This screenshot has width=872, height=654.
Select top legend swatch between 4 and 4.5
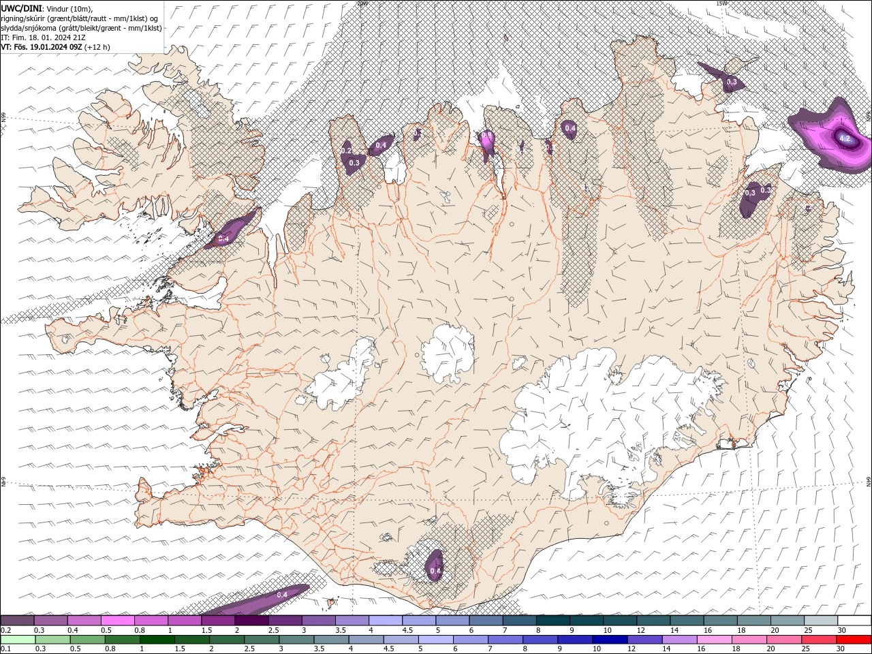(386, 620)
